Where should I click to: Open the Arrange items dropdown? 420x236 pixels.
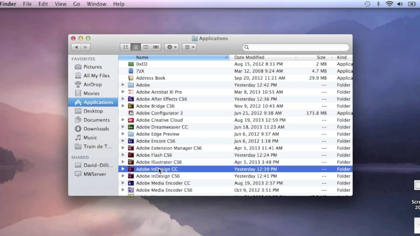tap(189, 47)
